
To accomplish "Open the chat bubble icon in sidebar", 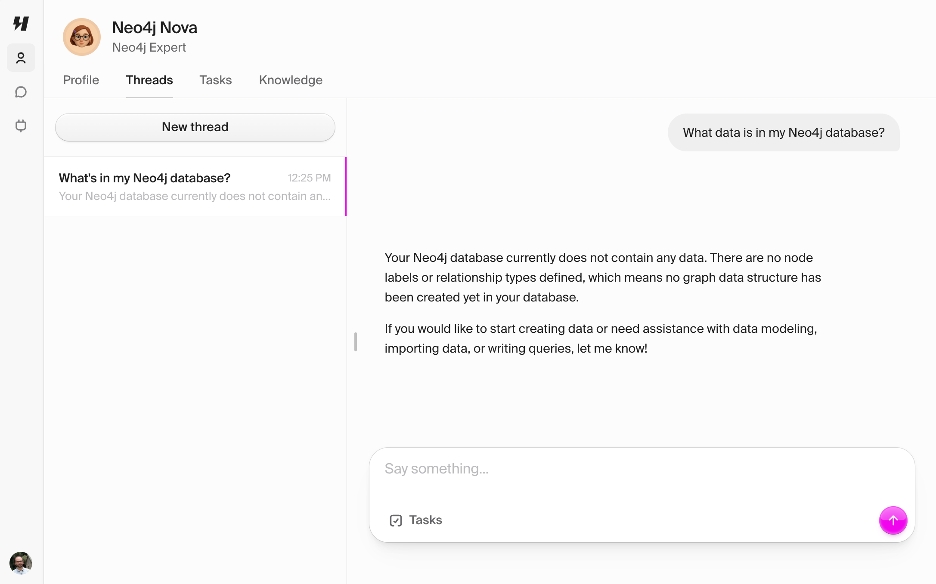I will point(21,92).
